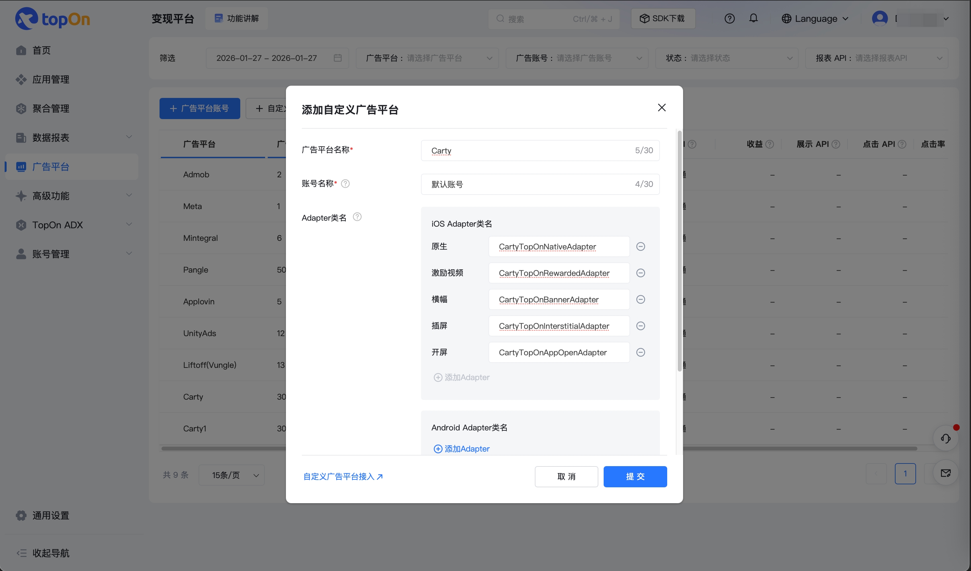
Task: Select the 变现平台 menu item
Action: coord(173,18)
